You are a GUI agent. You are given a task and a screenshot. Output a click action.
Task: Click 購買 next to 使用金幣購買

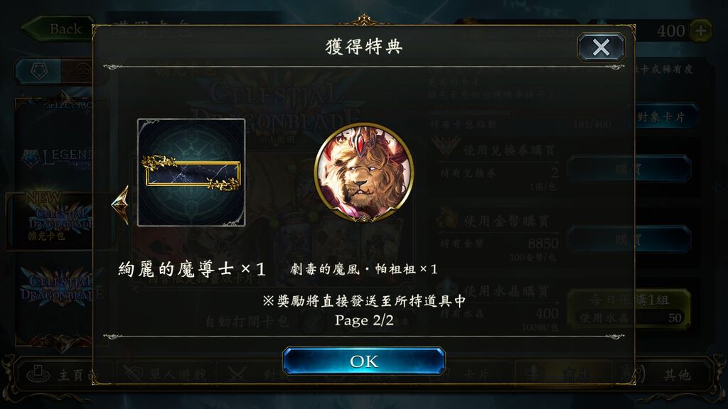pyautogui.click(x=628, y=239)
